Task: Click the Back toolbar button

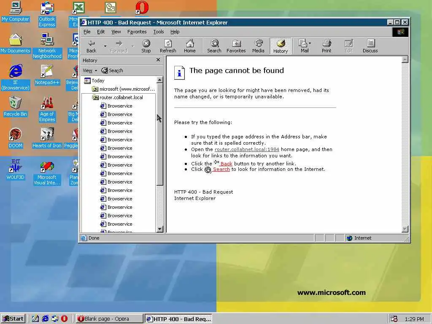Action: point(91,46)
